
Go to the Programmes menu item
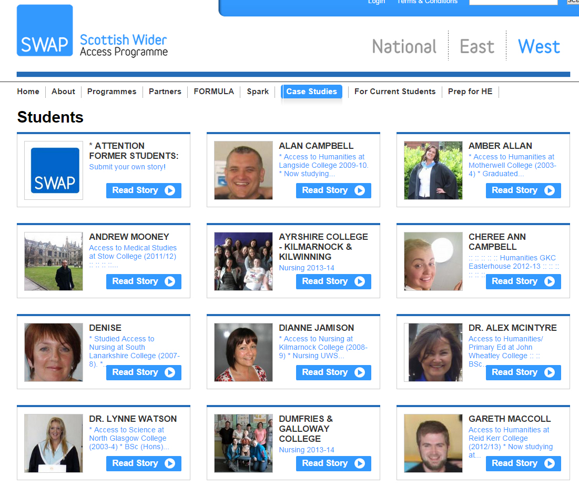(x=111, y=92)
